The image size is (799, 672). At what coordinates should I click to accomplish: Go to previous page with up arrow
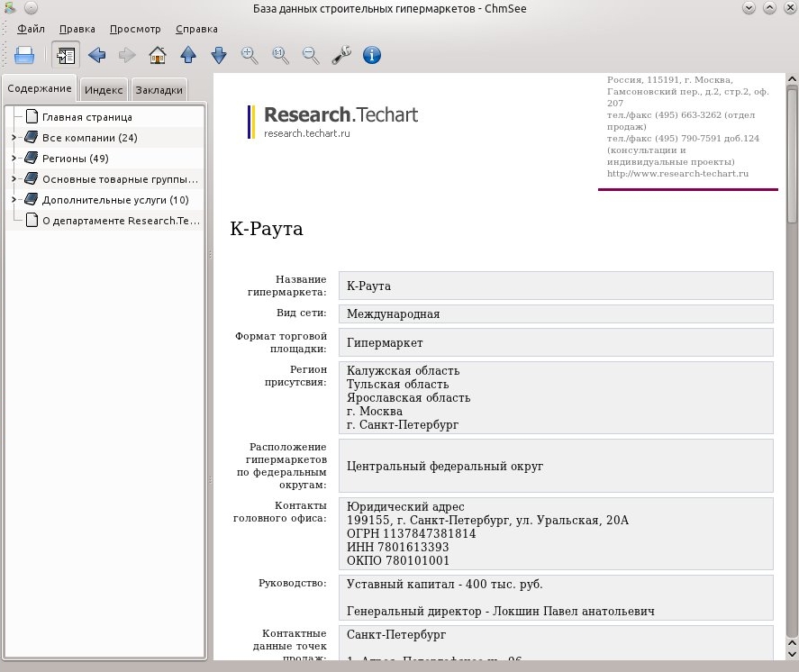tap(188, 55)
